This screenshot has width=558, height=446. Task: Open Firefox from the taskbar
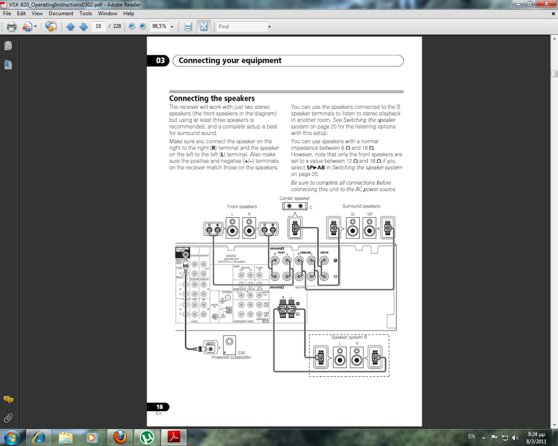[120, 437]
